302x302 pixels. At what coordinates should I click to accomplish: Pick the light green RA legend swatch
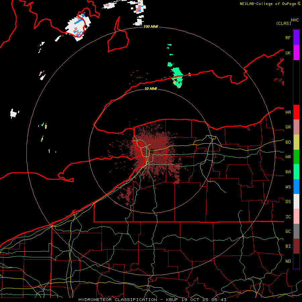[x=296, y=172]
